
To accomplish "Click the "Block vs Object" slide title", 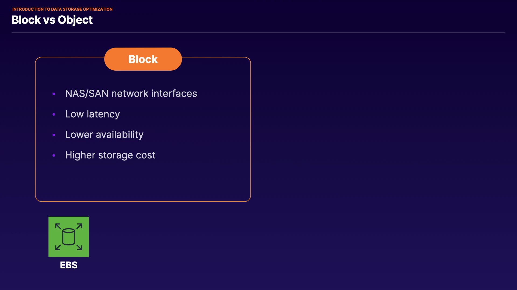I will 52,20.
